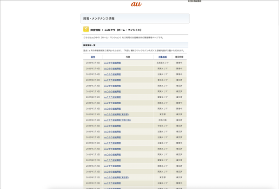The width and height of the screenshot is (279, 189).
Task: Click the 障害情報：auひかり(ホーム・マンション) title
Action: point(116,30)
